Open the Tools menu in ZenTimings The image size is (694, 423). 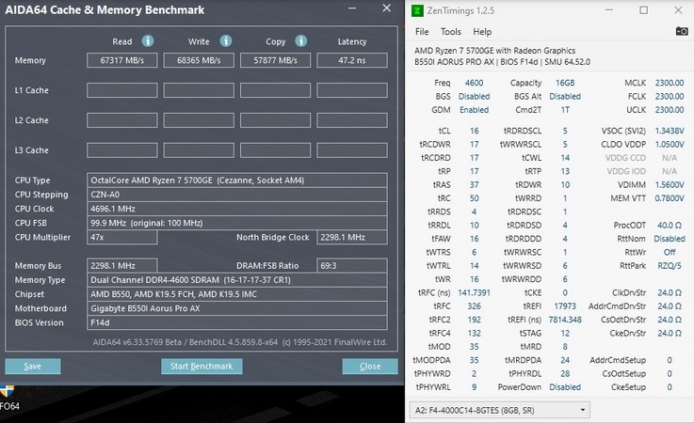tap(450, 32)
